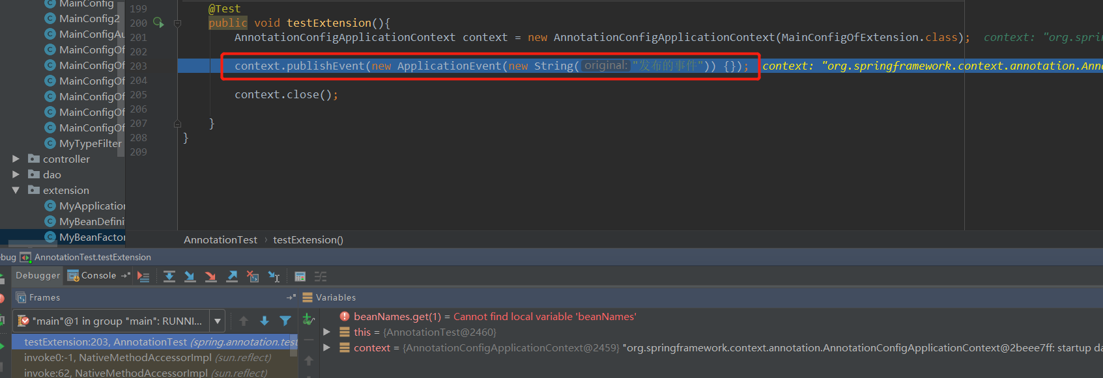Viewport: 1103px width, 378px height.
Task: Click testExtension() breadcrumb
Action: [x=308, y=240]
